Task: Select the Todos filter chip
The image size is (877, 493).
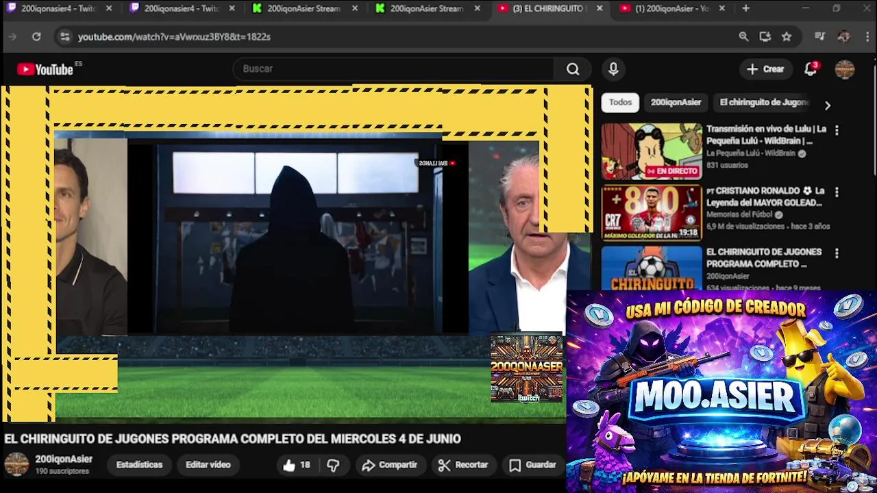Action: point(620,103)
